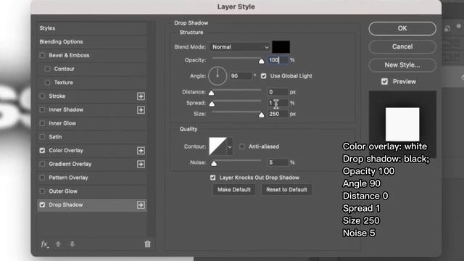Click the style preview thumbnail
Viewport: 464px width, 261px height.
click(402, 124)
